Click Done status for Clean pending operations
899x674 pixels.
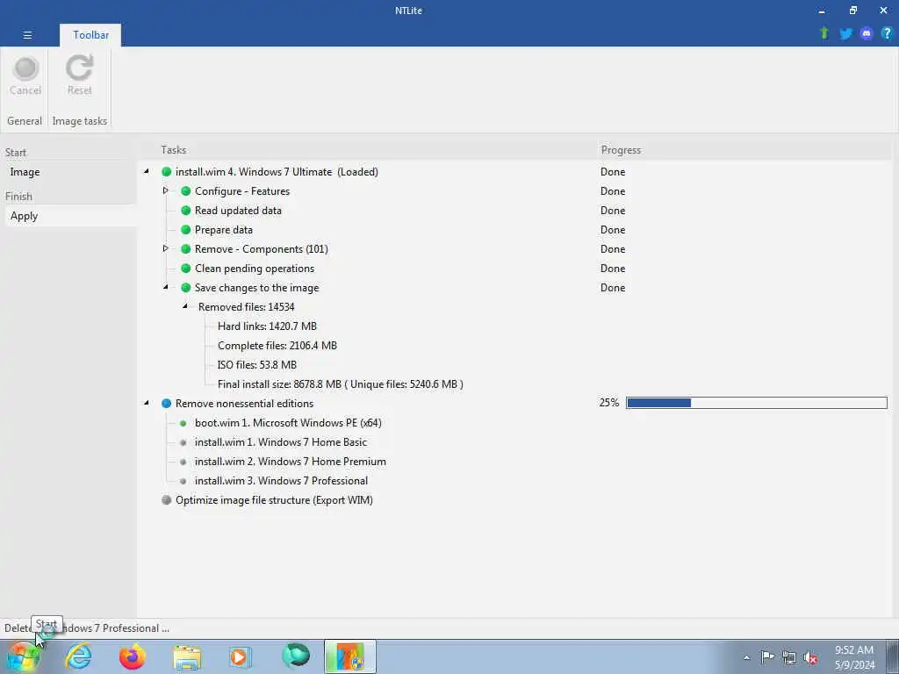coord(612,269)
